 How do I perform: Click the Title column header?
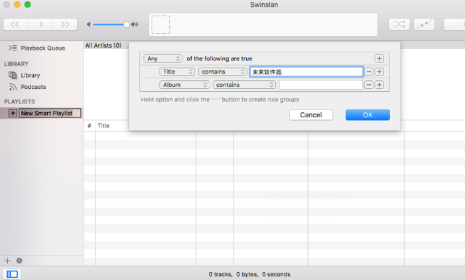(x=103, y=126)
